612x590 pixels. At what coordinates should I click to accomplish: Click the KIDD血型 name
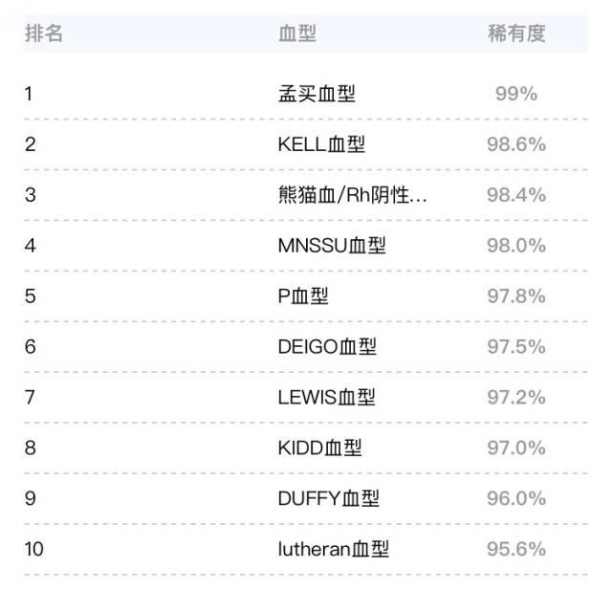[x=320, y=448]
